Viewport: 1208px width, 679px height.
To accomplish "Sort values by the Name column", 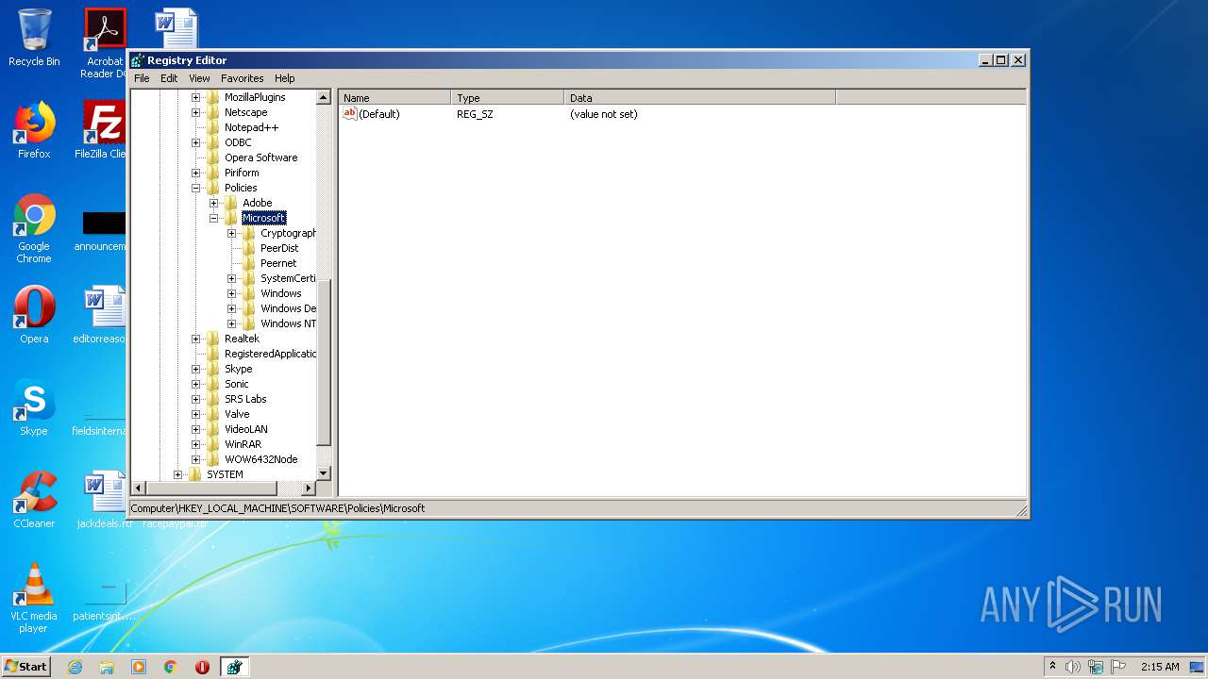I will tap(394, 97).
